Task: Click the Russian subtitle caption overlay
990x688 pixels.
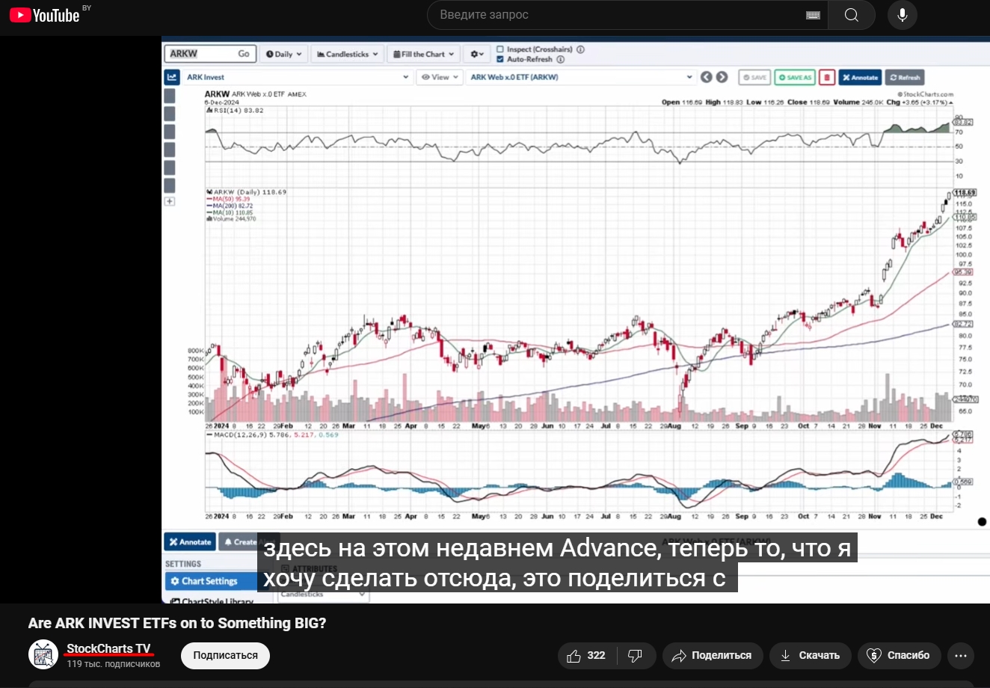Action: coord(557,562)
